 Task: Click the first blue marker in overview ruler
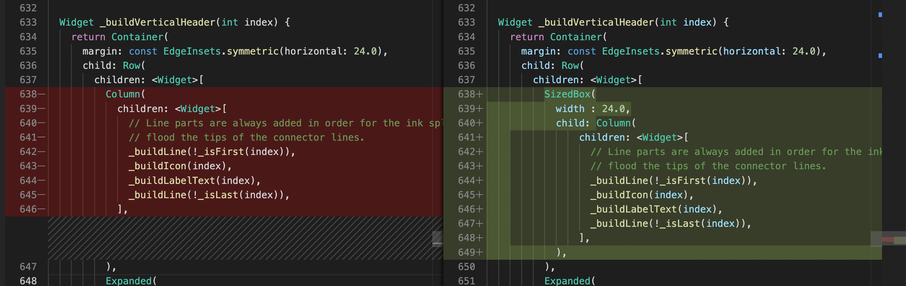[880, 15]
